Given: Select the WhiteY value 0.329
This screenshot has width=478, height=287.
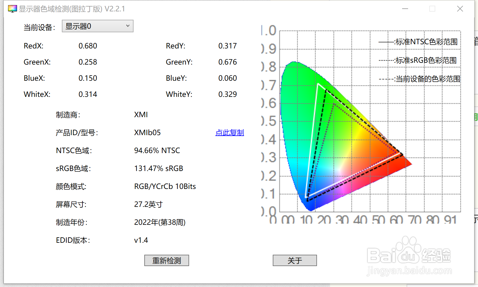Looking at the screenshot, I should tap(228, 94).
